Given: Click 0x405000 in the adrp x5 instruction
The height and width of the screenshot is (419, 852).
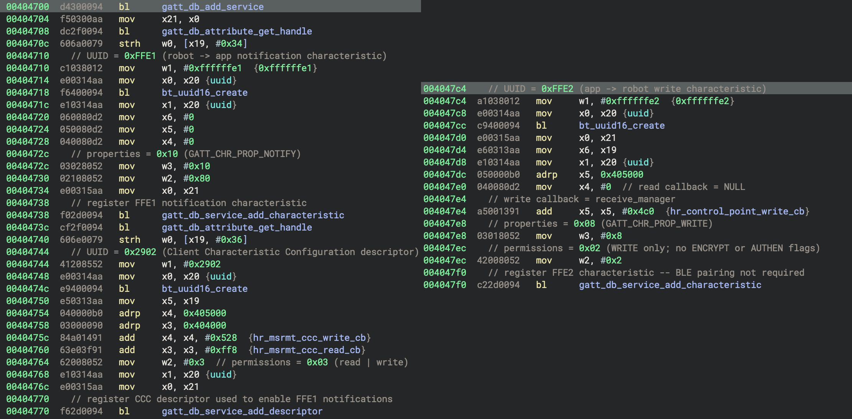Looking at the screenshot, I should coord(622,175).
